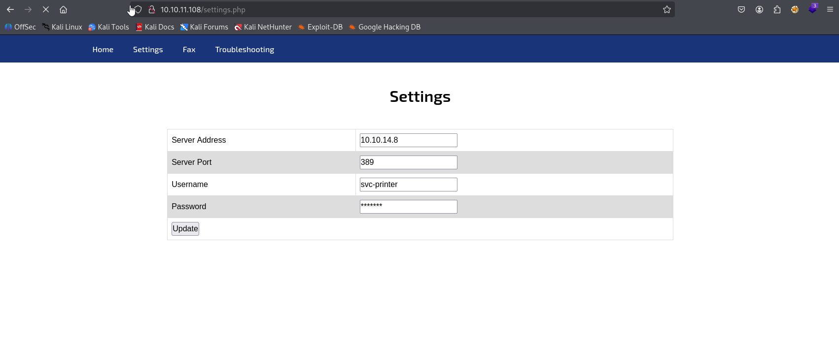Open the Kali Docs bookmark
The width and height of the screenshot is (839, 346).
[x=155, y=27]
